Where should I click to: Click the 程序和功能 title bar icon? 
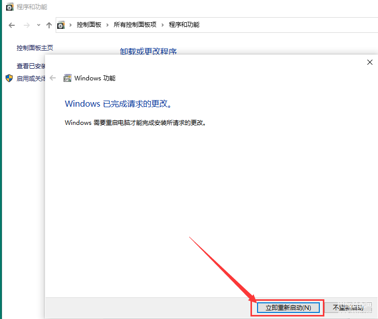coord(10,7)
